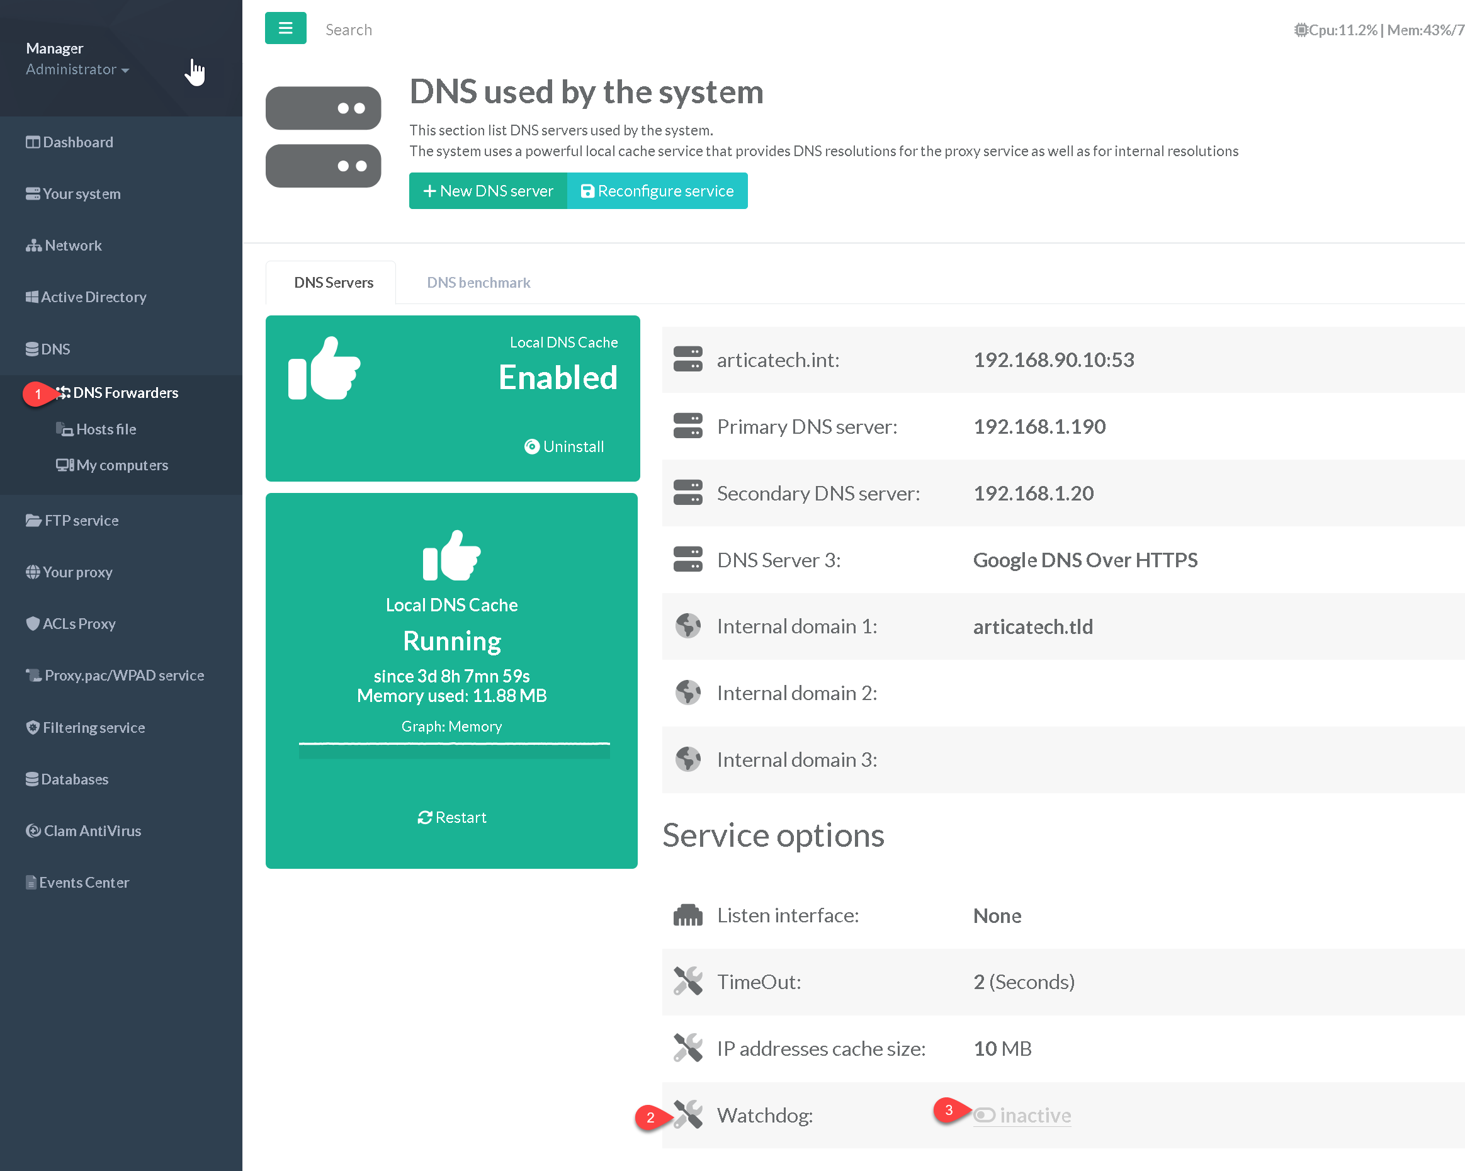Click the hamburger menu toggle button
Viewport: 1465px width, 1171px height.
285,28
